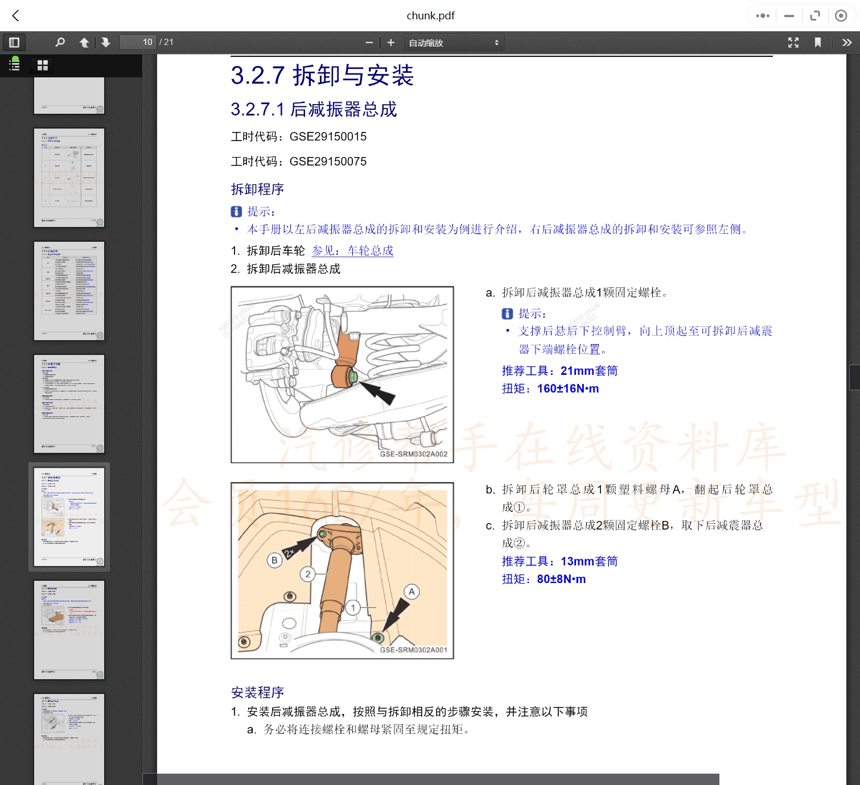Open the search tool in the PDF viewer
This screenshot has height=785, width=860.
pos(60,42)
